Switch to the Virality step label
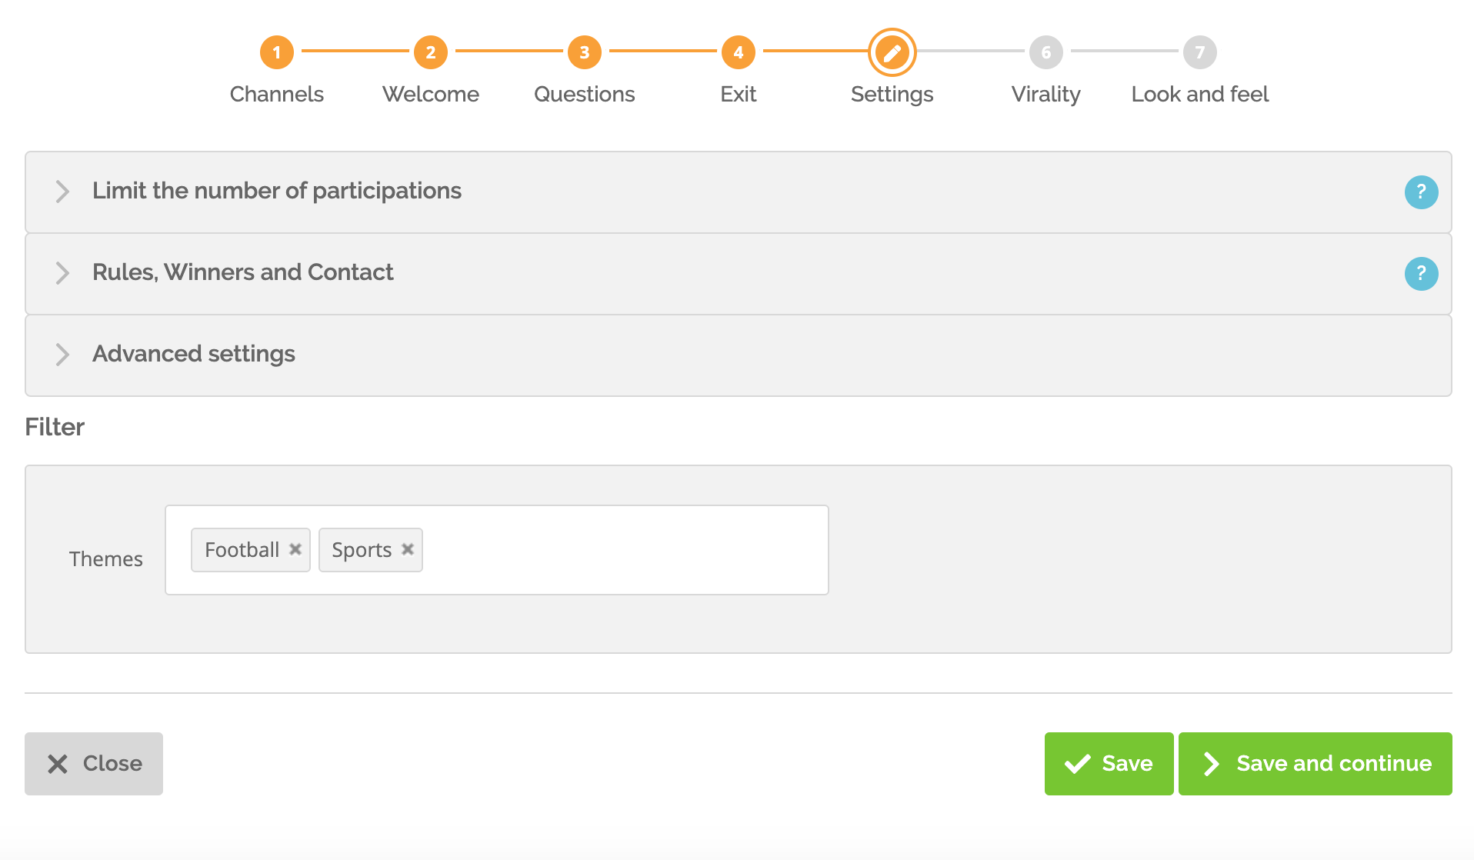Viewport: 1474px width, 860px height. pyautogui.click(x=1046, y=94)
